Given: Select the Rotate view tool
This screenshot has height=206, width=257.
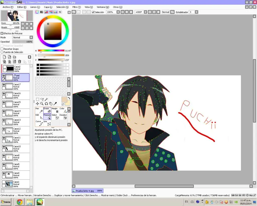Looking at the screenshot, I should pos(46,104).
